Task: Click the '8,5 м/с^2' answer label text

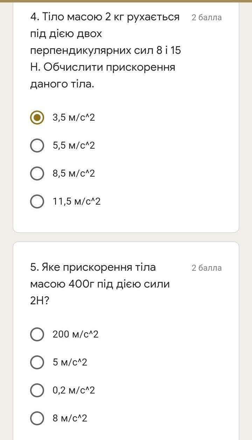Action: 74,173
